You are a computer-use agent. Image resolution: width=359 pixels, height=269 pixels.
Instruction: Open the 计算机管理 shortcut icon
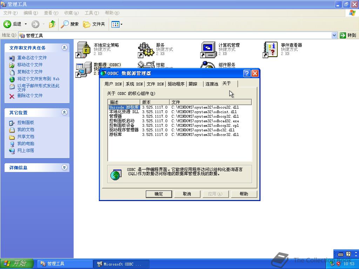[x=208, y=49]
